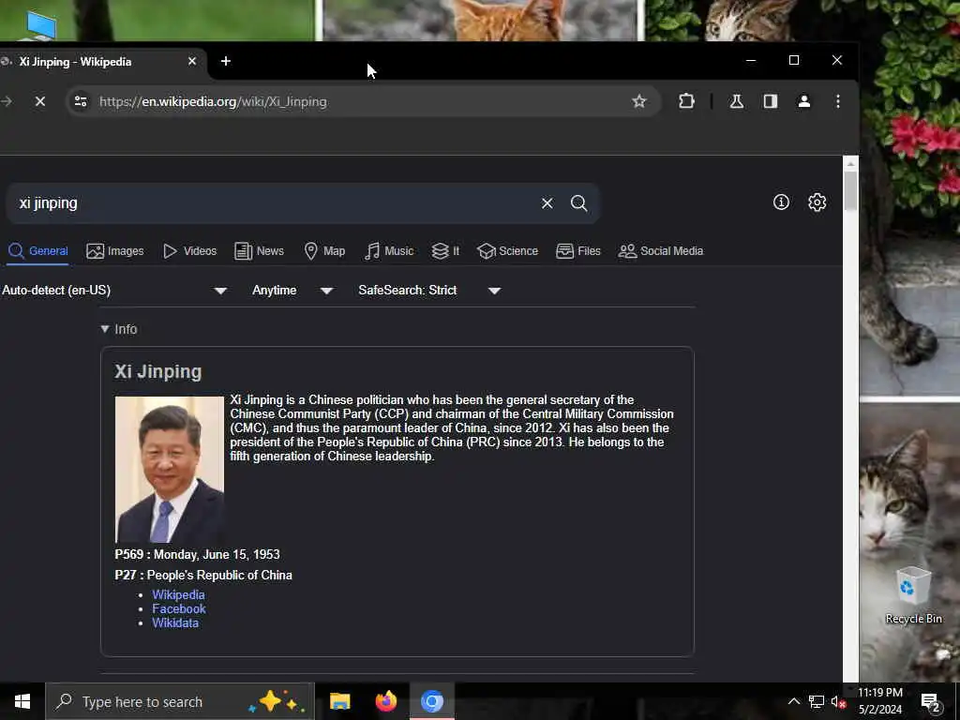
Task: Click the search magnifier icon in search box
Action: (578, 203)
